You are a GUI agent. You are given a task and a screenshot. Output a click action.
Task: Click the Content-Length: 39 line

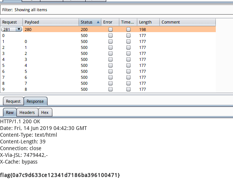coord(23,142)
